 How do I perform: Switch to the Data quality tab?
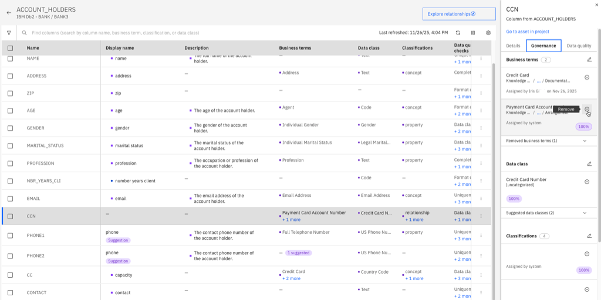click(x=579, y=46)
